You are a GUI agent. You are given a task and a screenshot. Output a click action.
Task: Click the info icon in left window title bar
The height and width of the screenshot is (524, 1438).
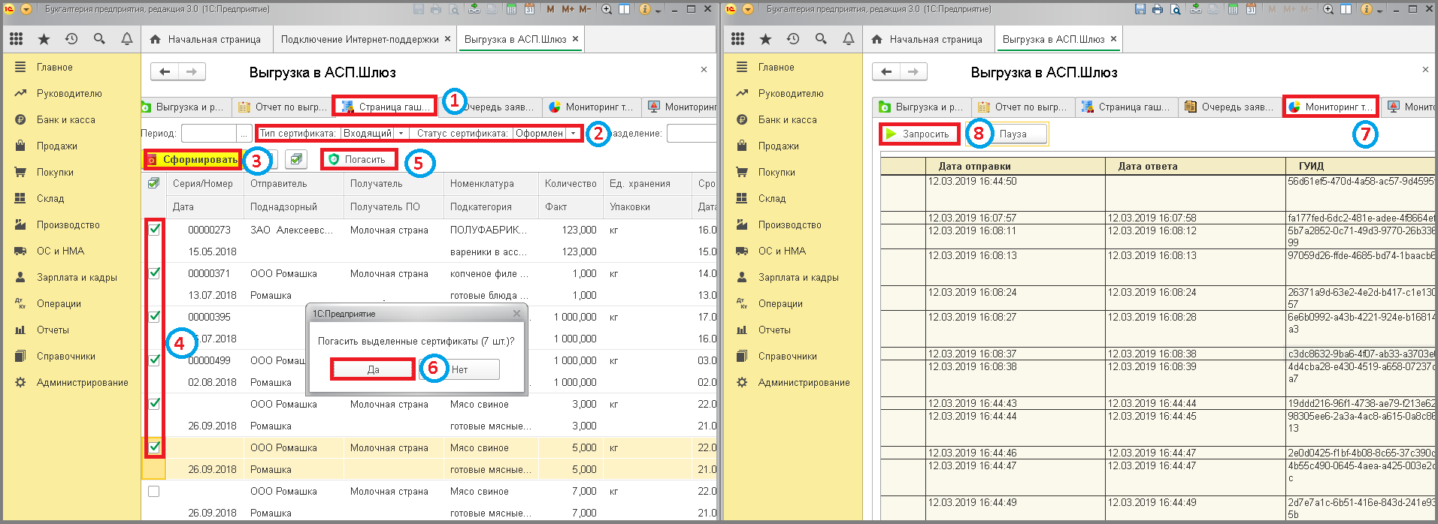point(645,9)
